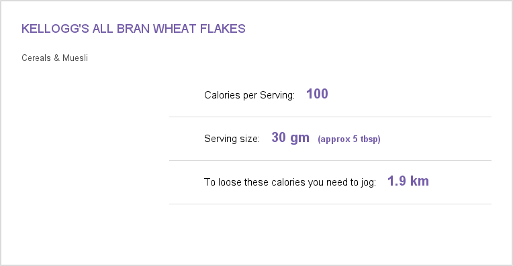
Task: Click the word Muesli in the category
Action: [x=75, y=58]
